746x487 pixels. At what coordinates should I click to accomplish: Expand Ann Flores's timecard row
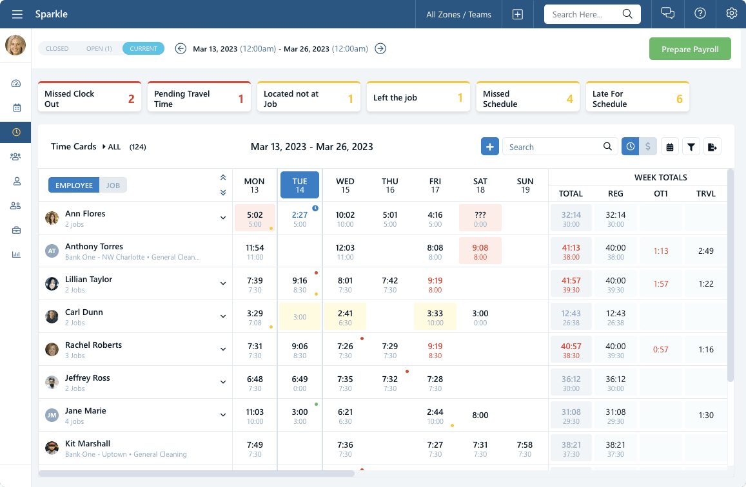[222, 218]
